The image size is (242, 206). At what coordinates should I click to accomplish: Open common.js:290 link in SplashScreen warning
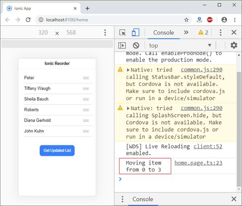[201, 108]
